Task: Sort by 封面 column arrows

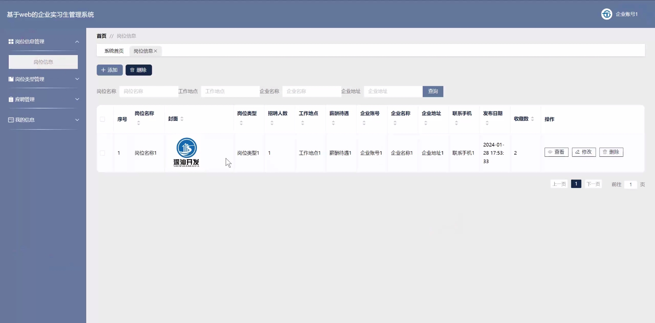Action: 182,119
